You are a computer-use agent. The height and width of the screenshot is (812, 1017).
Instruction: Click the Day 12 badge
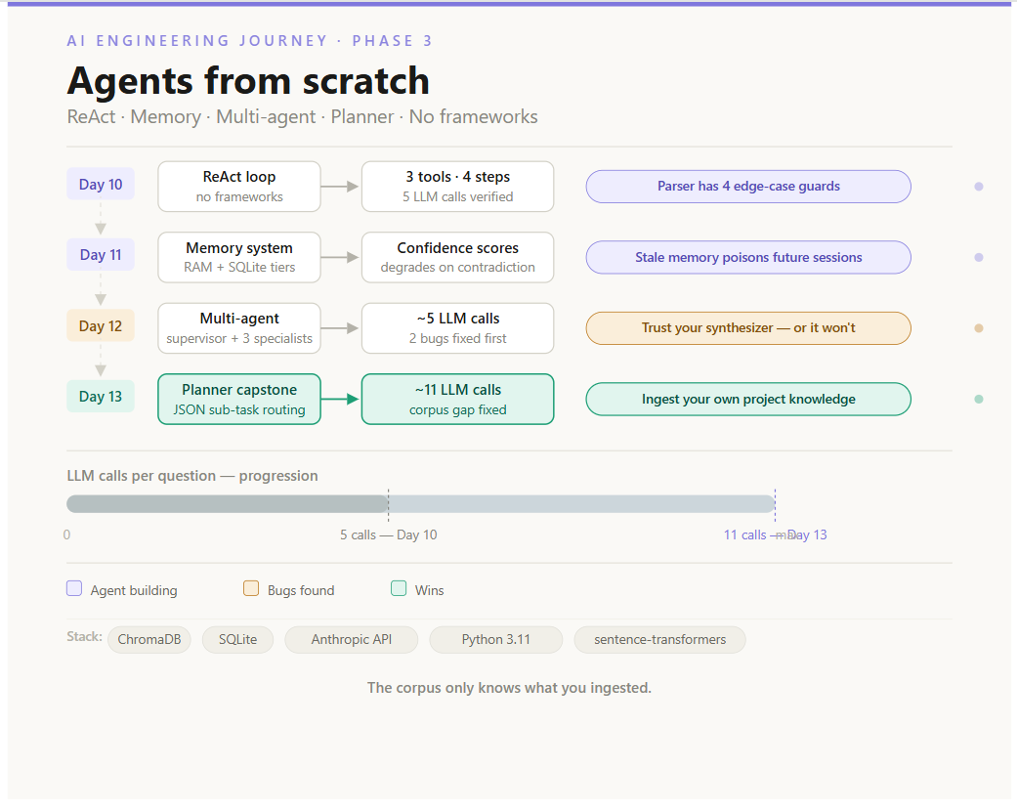click(x=101, y=325)
